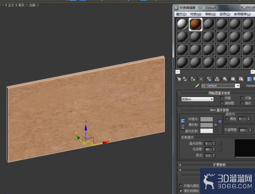
Task: Click the Make Material Copy icon
Action: coord(209,79)
